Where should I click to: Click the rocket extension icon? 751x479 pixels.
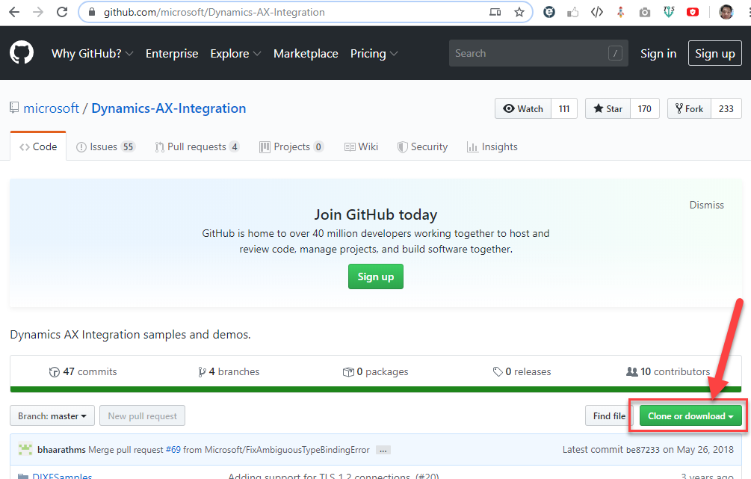[621, 12]
